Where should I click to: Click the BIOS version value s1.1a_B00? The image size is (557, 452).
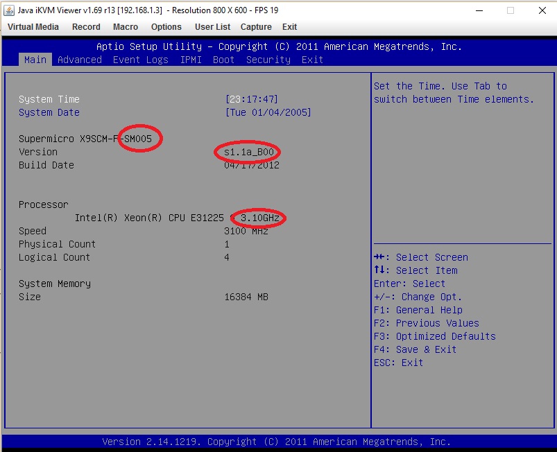pos(249,152)
